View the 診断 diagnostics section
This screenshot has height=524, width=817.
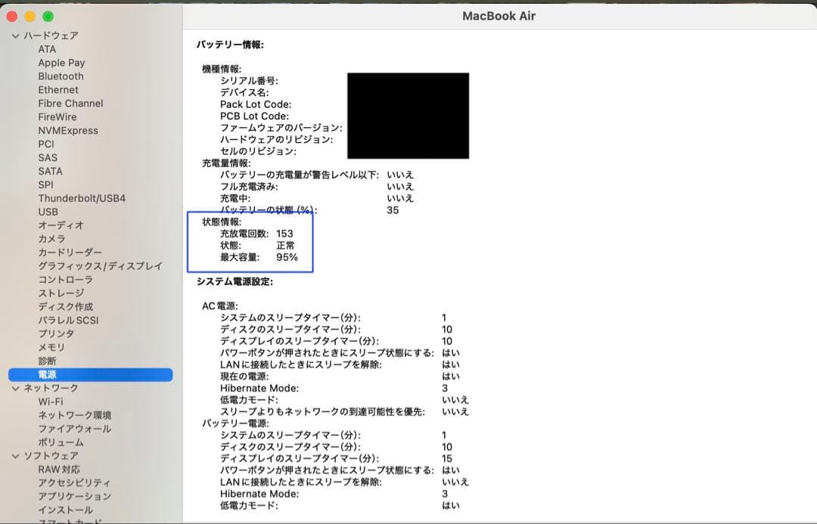pyautogui.click(x=50, y=361)
